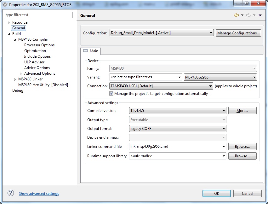Select Advice Options in the tree
Screen dimensions: 268x204
click(x=37, y=67)
